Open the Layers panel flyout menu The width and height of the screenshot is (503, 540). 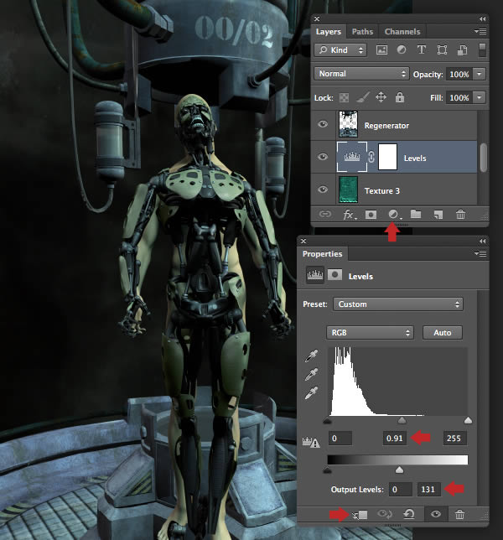pyautogui.click(x=480, y=31)
